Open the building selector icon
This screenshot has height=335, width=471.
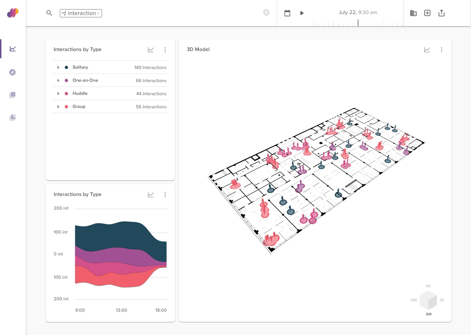click(413, 13)
